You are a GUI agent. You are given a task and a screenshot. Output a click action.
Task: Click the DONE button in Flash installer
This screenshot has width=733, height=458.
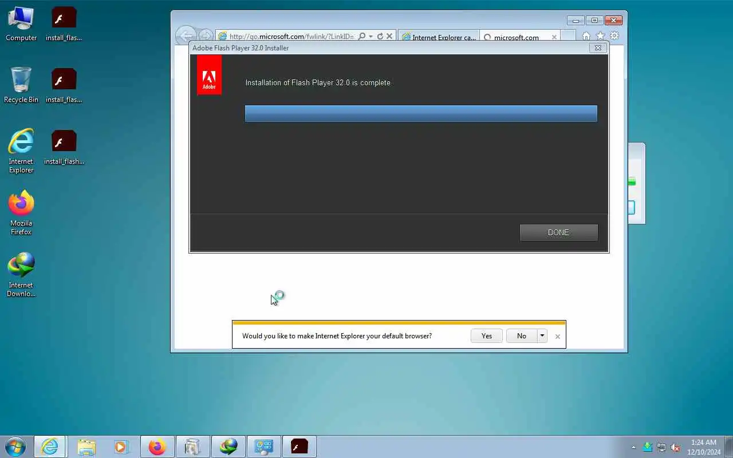558,232
